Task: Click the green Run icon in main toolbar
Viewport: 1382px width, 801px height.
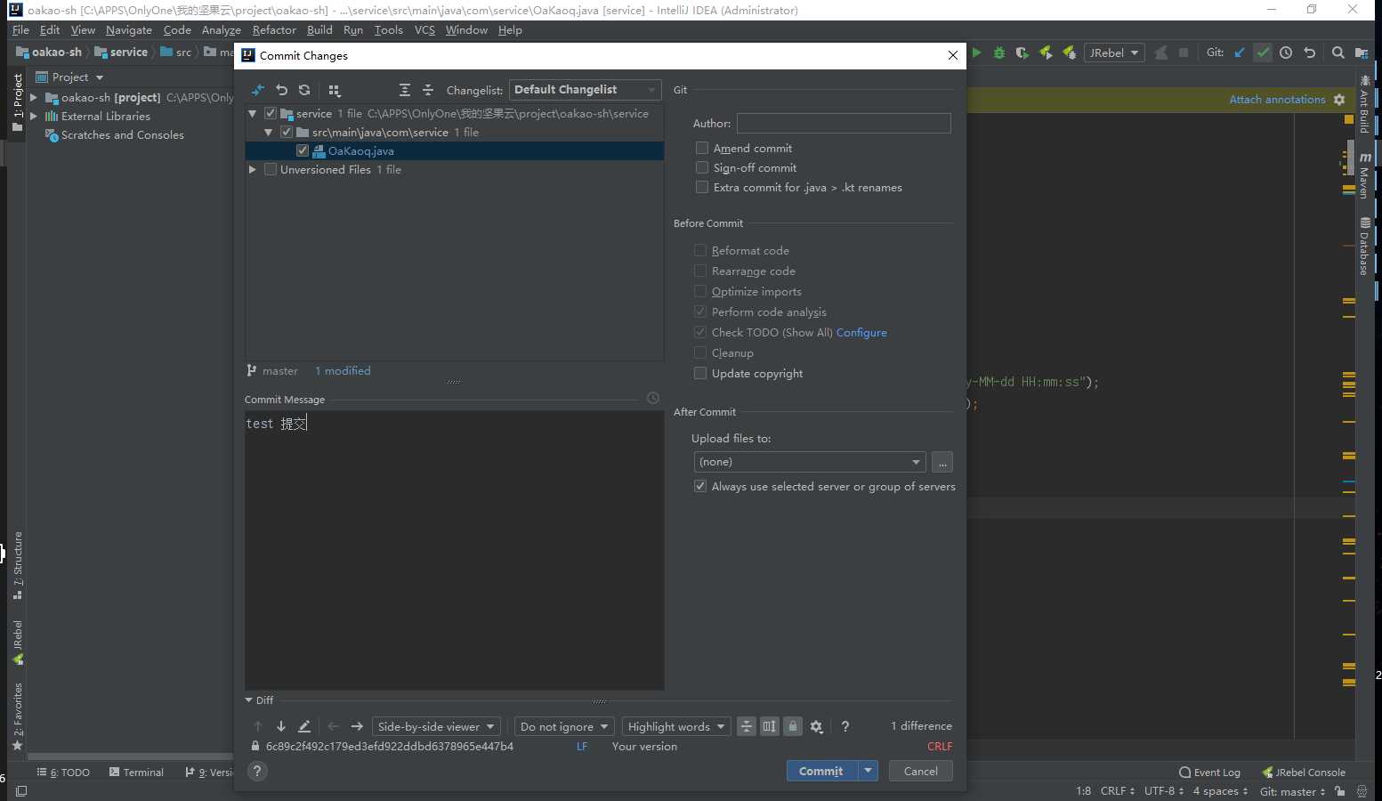Action: (976, 53)
